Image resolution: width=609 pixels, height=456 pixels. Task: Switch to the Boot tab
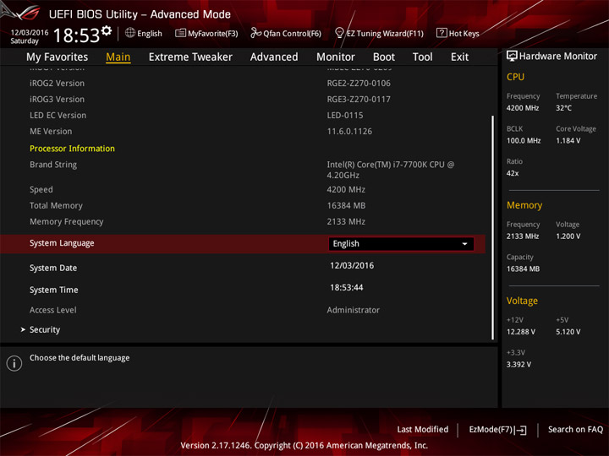384,57
